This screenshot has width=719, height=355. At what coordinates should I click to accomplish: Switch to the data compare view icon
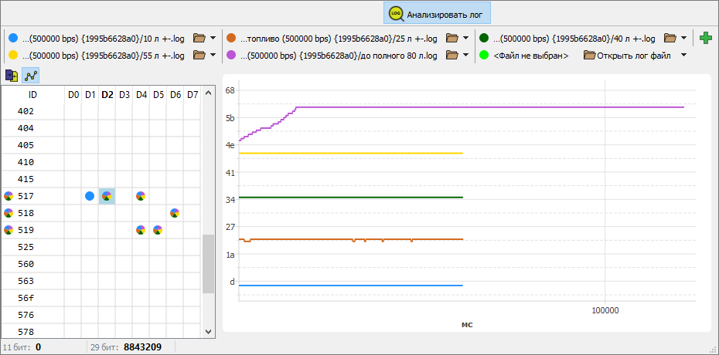pyautogui.click(x=12, y=76)
